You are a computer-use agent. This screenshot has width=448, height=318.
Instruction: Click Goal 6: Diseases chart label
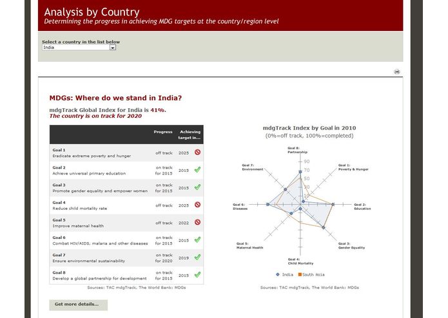pyautogui.click(x=240, y=207)
